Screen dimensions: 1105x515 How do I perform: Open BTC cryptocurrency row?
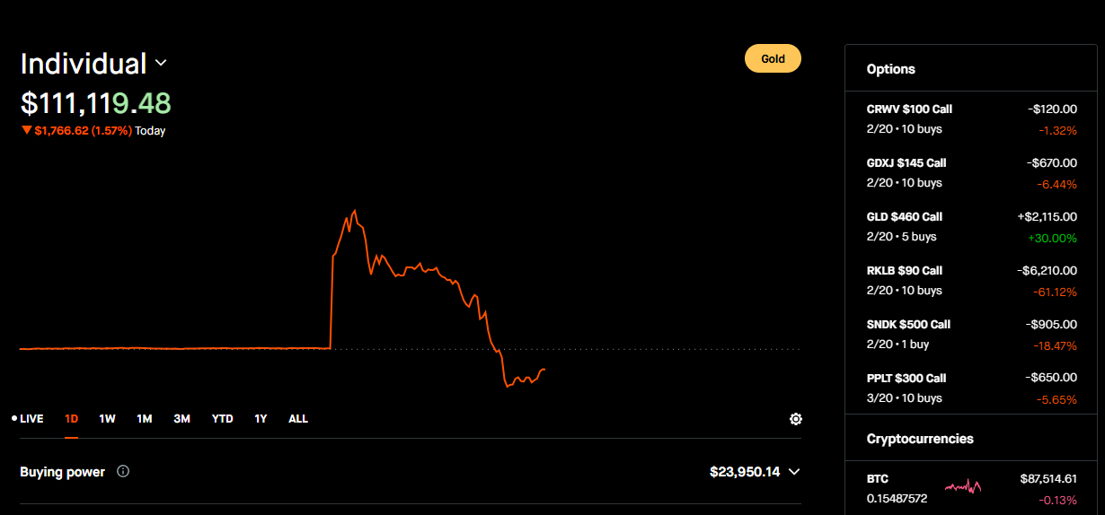(x=971, y=489)
